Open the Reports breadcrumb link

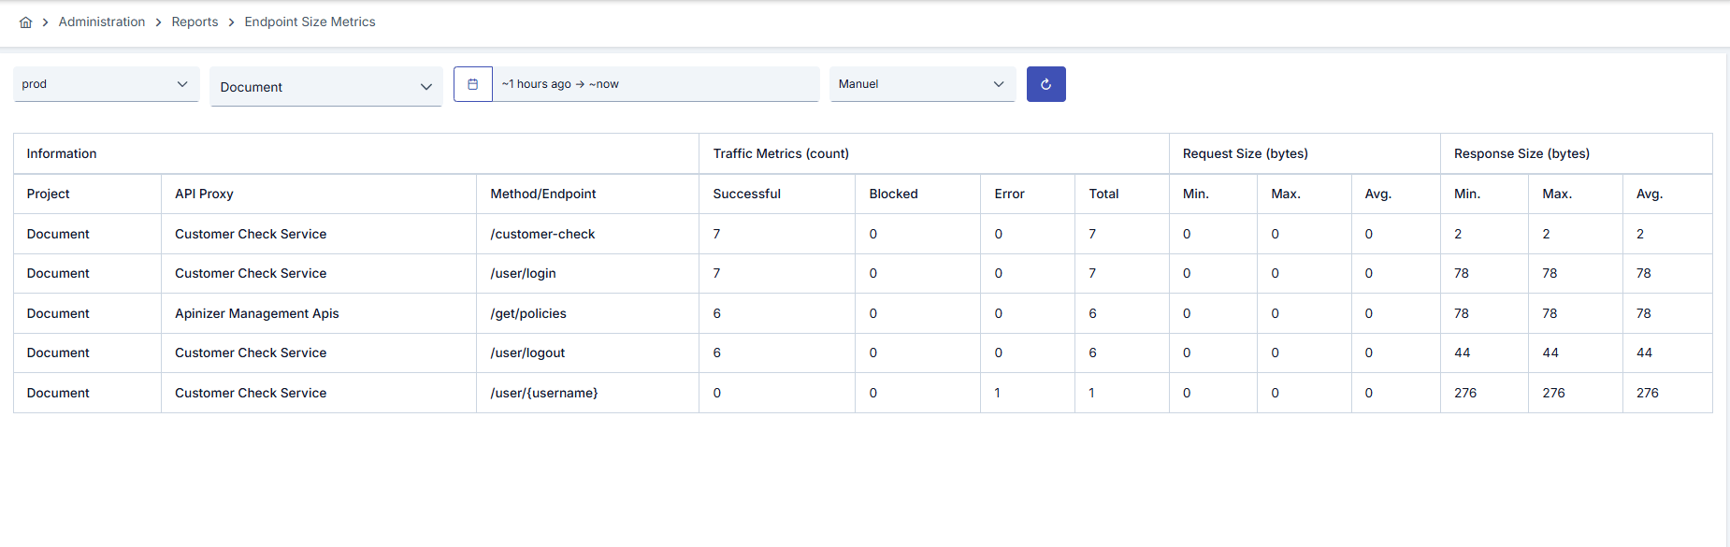pyautogui.click(x=195, y=22)
